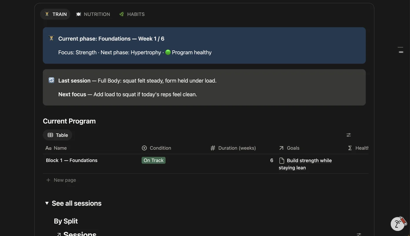Click the Health formula column header
This screenshot has height=236, width=410.
[x=358, y=148]
